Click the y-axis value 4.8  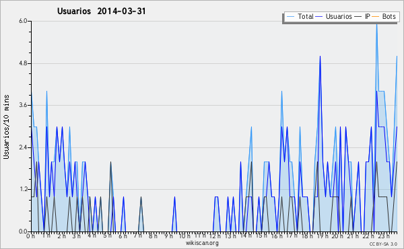pyautogui.click(x=23, y=63)
